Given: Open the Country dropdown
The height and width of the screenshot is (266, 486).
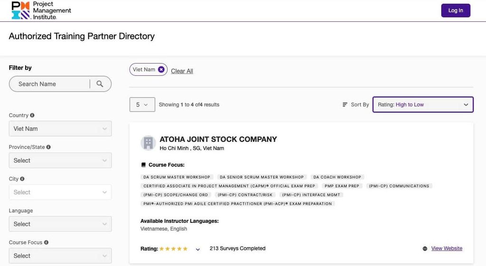Looking at the screenshot, I should tap(60, 128).
